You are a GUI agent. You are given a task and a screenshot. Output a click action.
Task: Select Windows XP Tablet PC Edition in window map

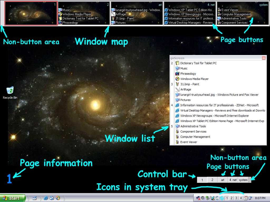[189, 10]
